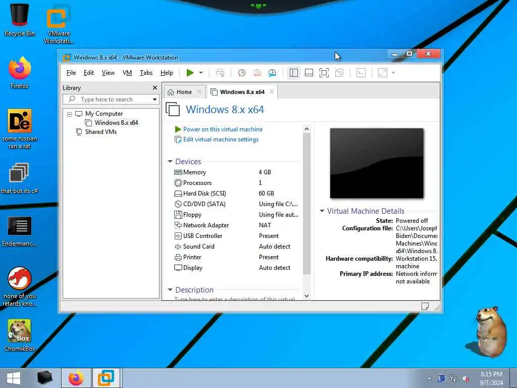Click Firefox in the taskbar
Screen dimensions: 517x388
point(76,378)
